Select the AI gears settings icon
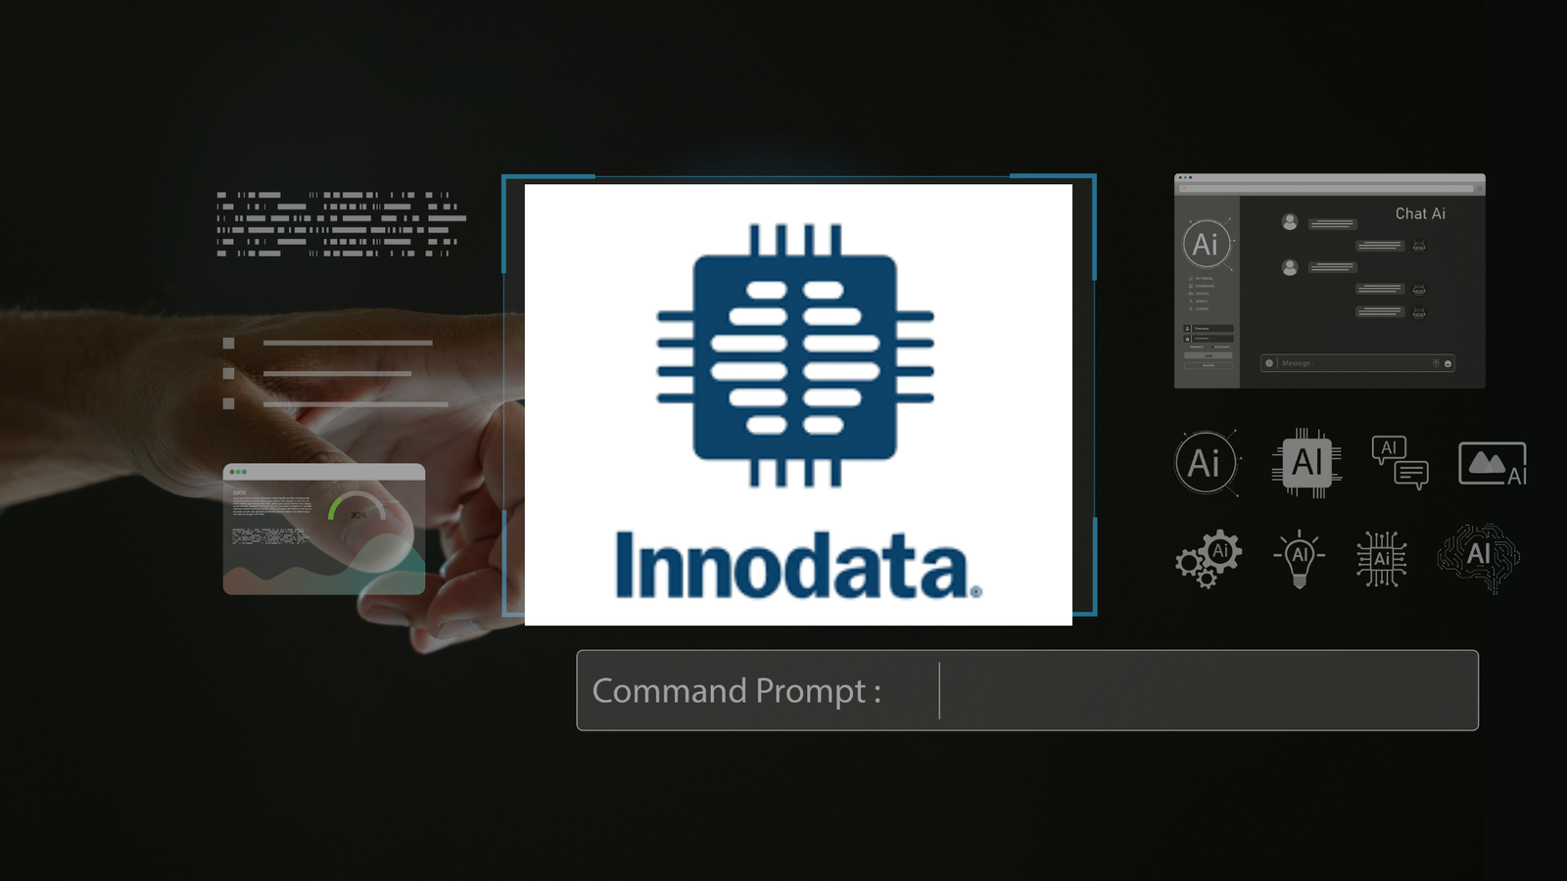 pos(1209,558)
